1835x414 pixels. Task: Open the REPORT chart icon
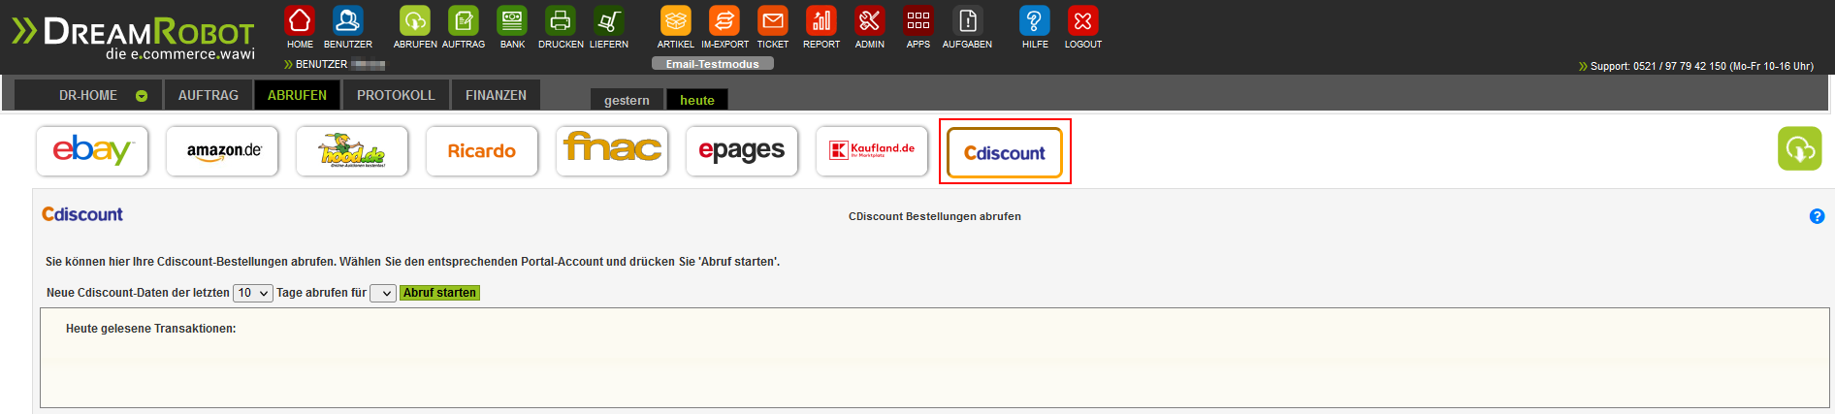coord(821,20)
